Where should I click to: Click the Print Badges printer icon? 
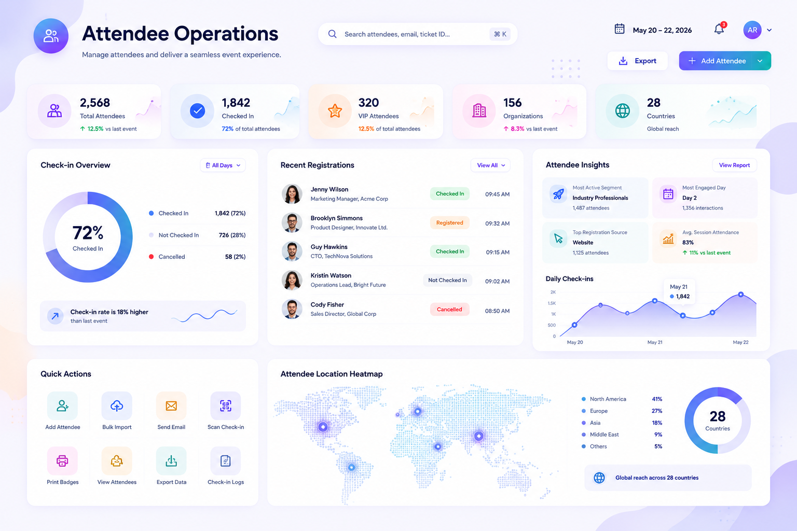[62, 460]
